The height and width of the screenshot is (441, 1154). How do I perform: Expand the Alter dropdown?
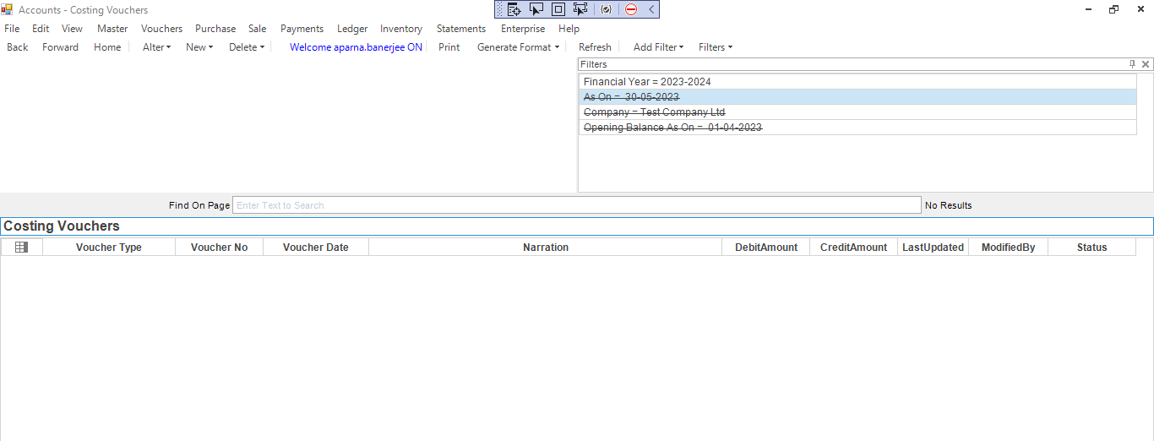pyautogui.click(x=156, y=47)
